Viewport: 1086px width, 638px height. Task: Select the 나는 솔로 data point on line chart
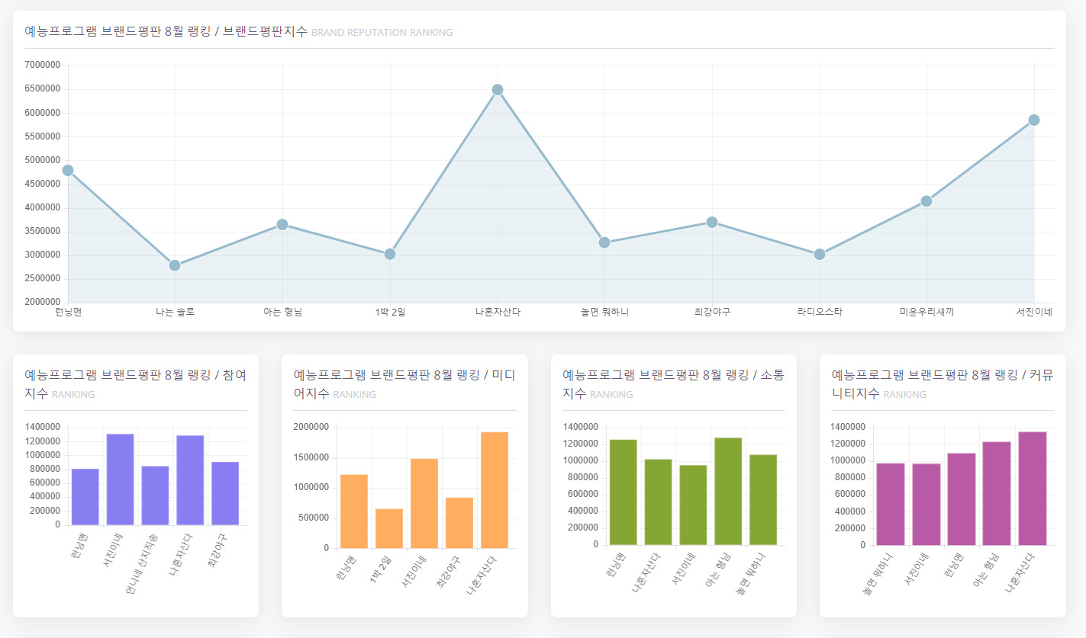tap(175, 265)
